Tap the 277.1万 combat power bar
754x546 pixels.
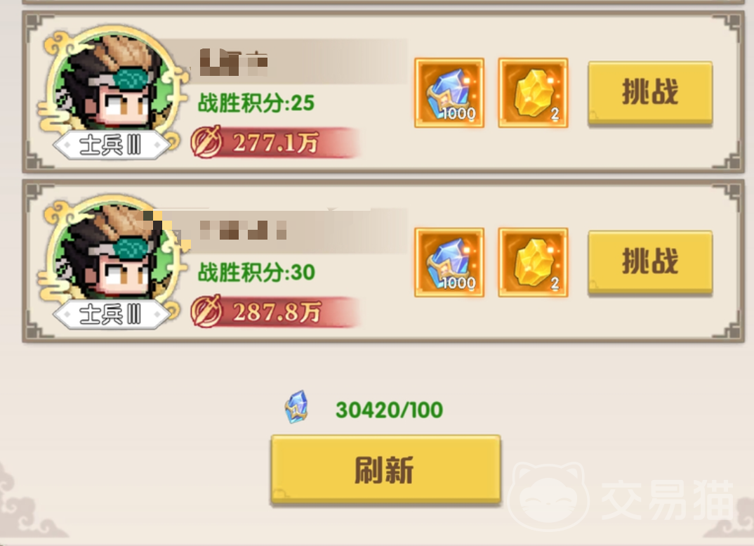pyautogui.click(x=275, y=143)
